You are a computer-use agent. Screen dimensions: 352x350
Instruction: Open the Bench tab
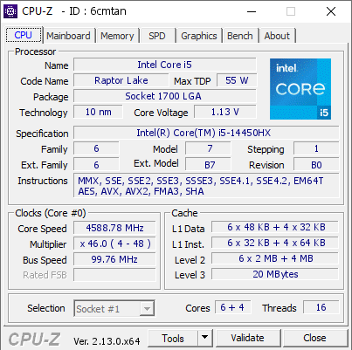pos(240,36)
